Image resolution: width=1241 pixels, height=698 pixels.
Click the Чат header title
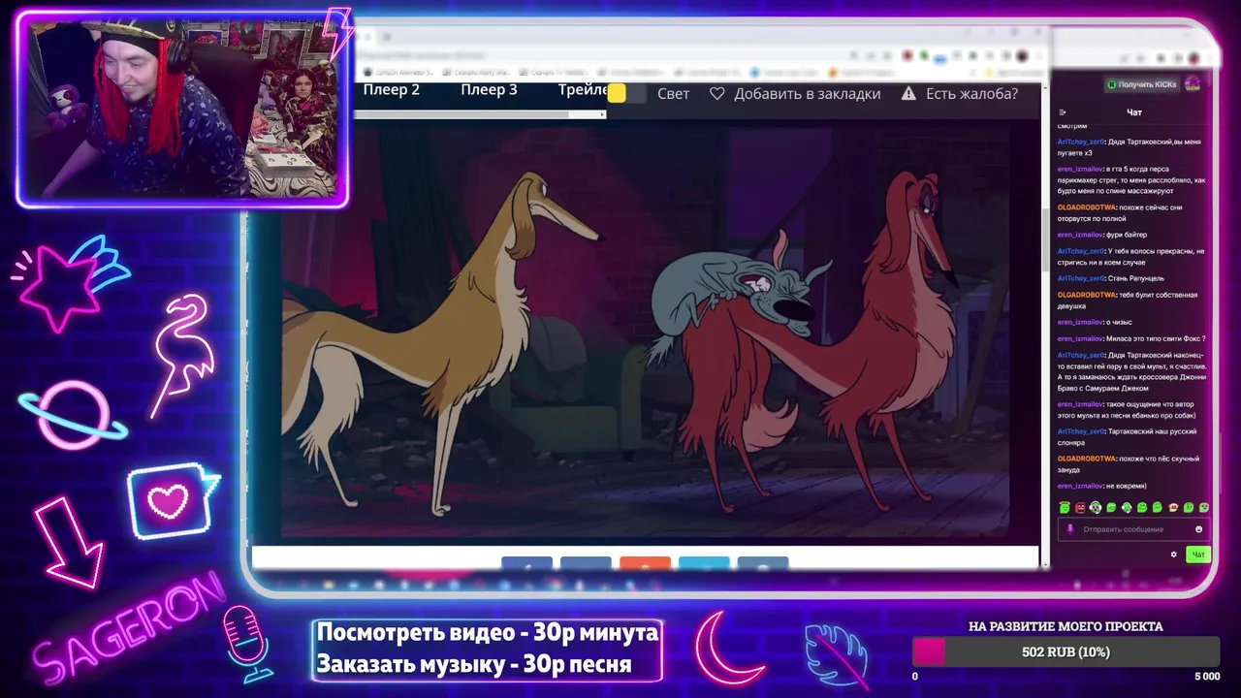pyautogui.click(x=1134, y=112)
